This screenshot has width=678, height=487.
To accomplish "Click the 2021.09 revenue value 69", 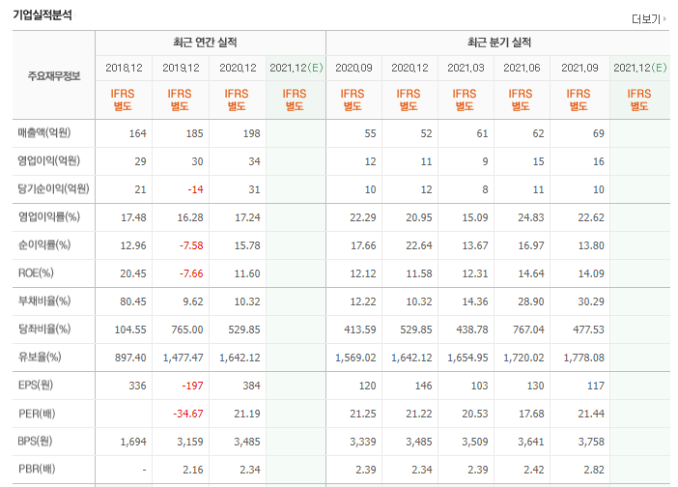I will pos(599,133).
